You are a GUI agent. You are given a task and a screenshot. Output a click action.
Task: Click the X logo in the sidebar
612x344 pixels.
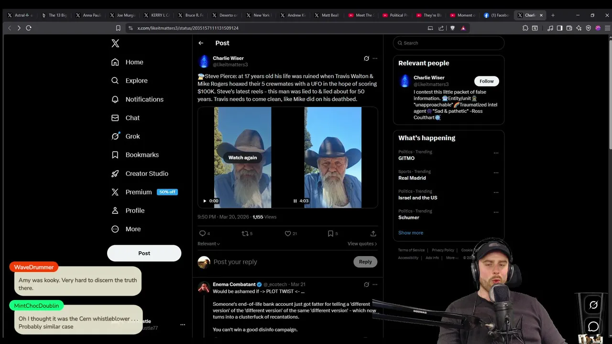(x=115, y=43)
